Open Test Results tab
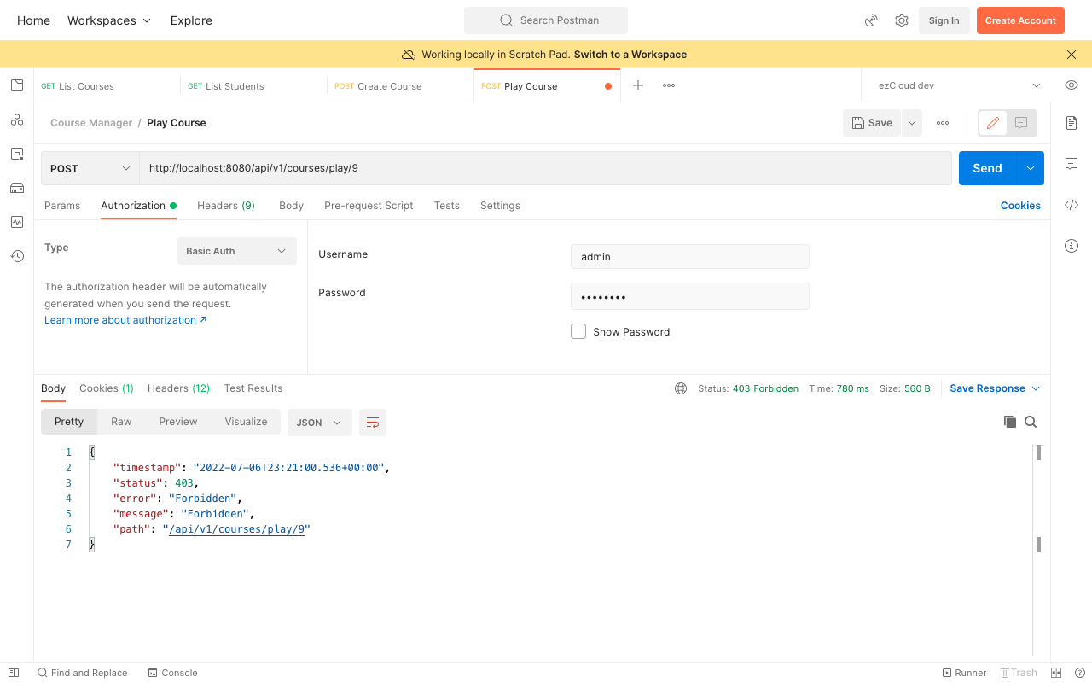This screenshot has height=683, width=1092. (x=253, y=388)
